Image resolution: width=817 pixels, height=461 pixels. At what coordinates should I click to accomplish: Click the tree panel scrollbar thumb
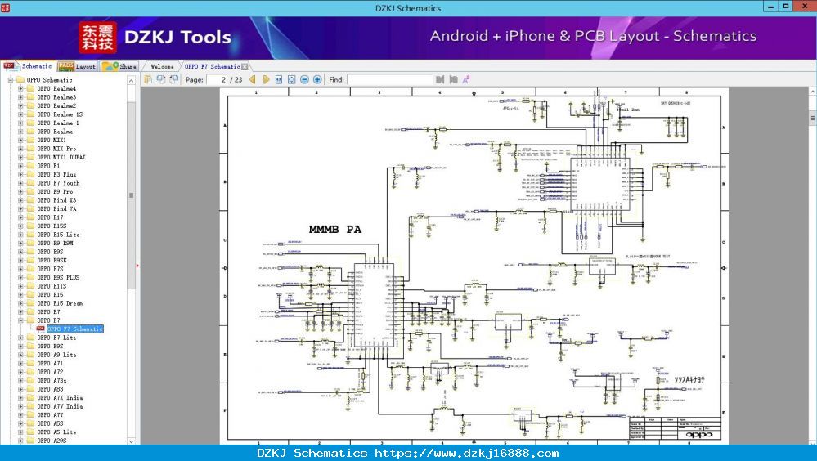click(132, 195)
